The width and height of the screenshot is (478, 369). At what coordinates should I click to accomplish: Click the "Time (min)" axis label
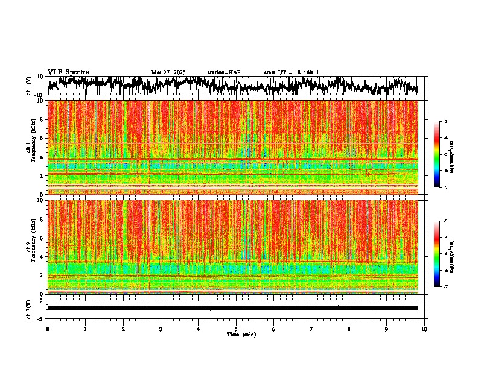241,335
